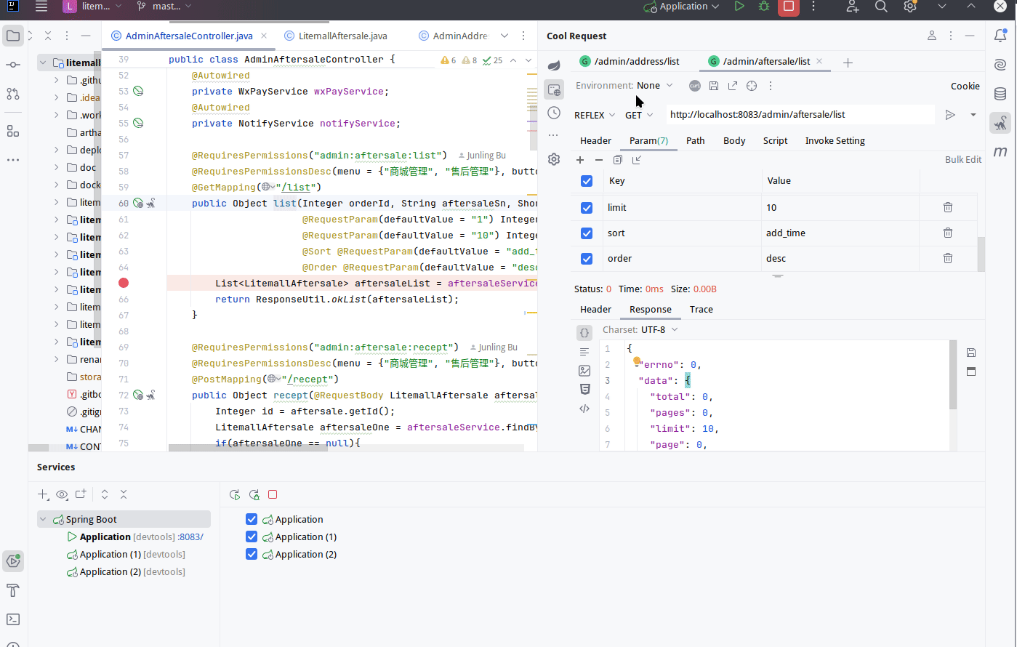Stop the running application
1017x647 pixels.
[x=788, y=7]
